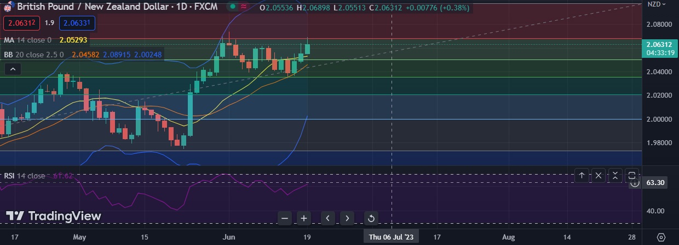Click the Aug label on time axis
The height and width of the screenshot is (245, 679).
pyautogui.click(x=509, y=237)
